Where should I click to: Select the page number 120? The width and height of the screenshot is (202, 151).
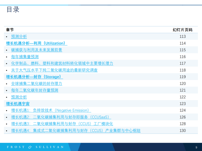point(183,84)
